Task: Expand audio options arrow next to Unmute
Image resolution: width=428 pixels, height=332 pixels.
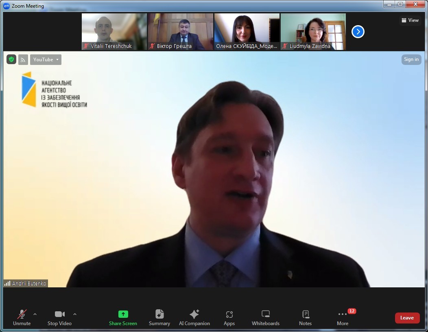Action: click(35, 314)
